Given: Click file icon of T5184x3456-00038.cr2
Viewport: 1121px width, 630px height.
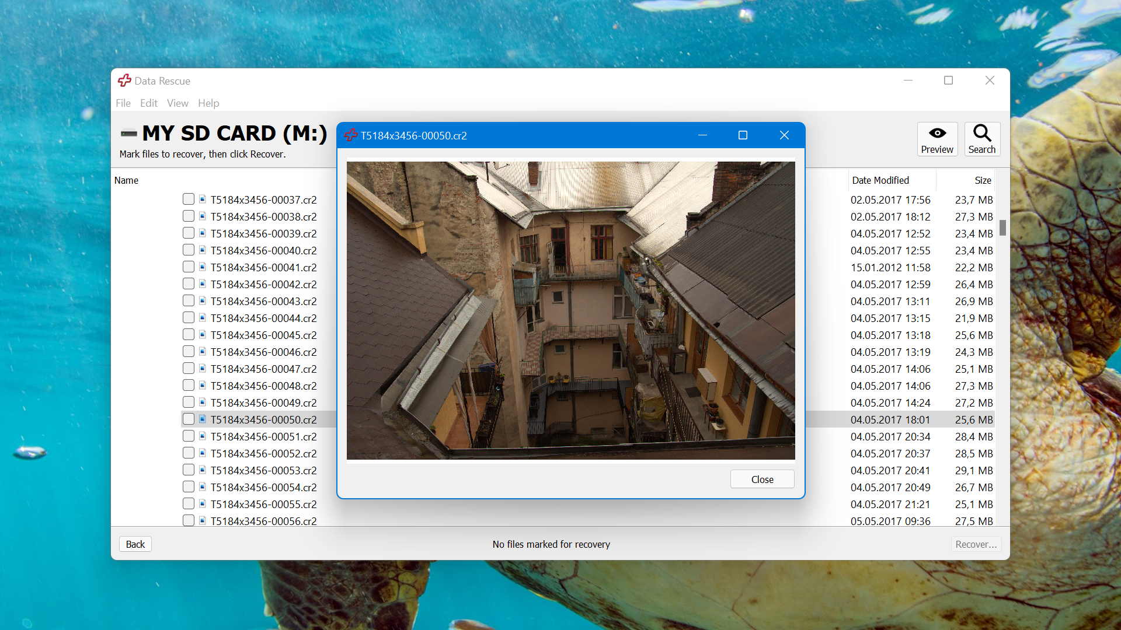Looking at the screenshot, I should click(203, 216).
